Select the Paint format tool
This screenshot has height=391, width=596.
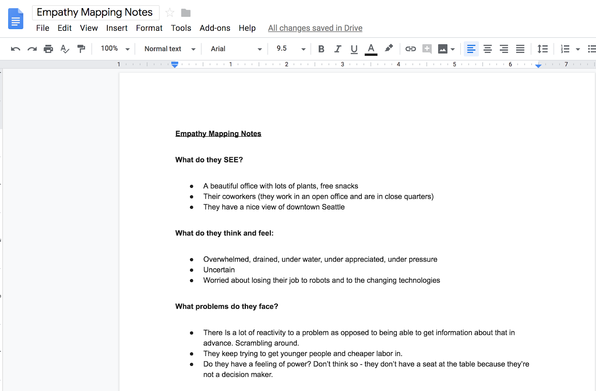82,49
